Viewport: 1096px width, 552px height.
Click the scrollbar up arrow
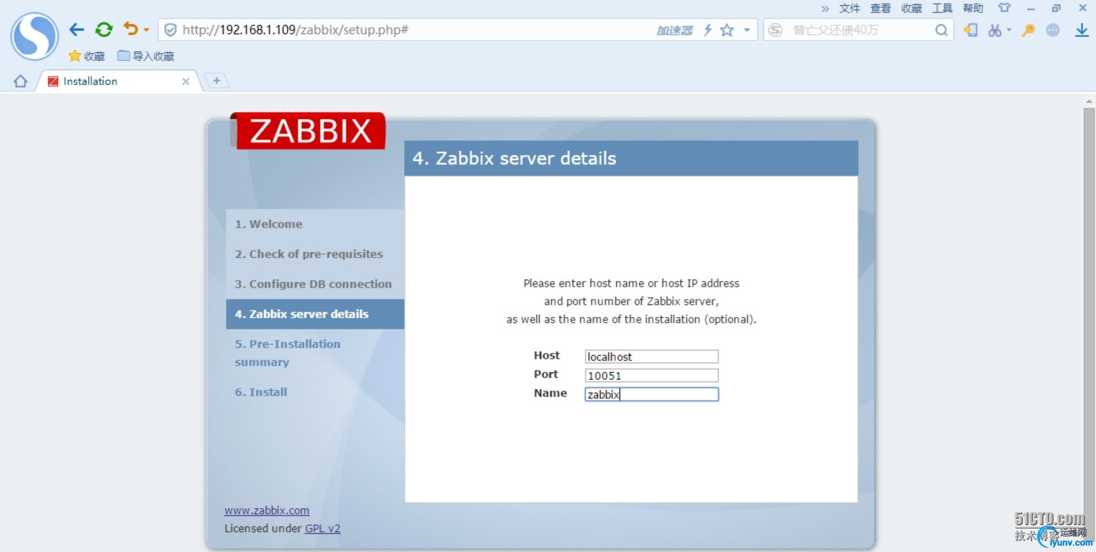[1089, 101]
